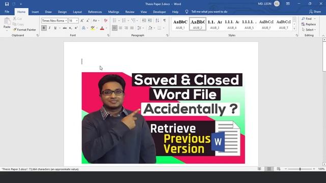The height and width of the screenshot is (183, 326).
Task: Apply the red font color
Action: (102, 28)
